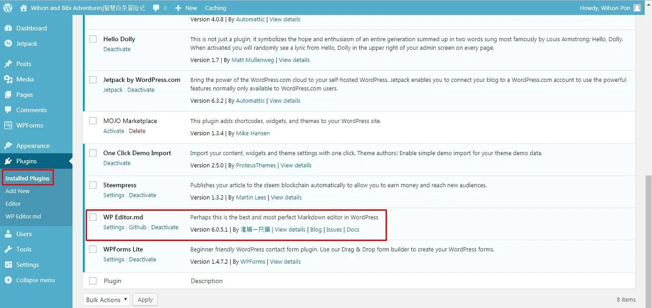Viewport: 652px width, 308px height.
Task: Open WP Editor.md Docs link
Action: coord(353,230)
